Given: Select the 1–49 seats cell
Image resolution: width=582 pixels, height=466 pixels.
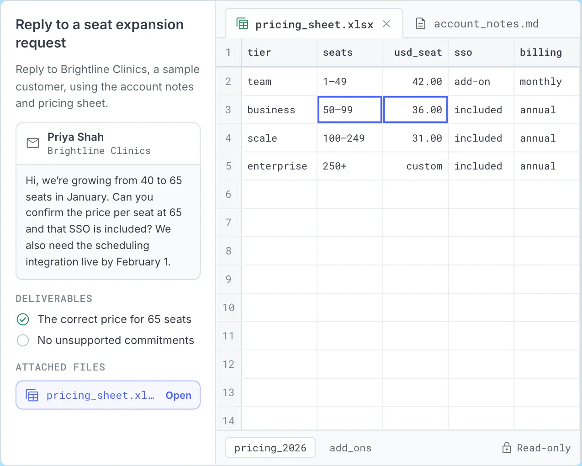Looking at the screenshot, I should [x=349, y=82].
